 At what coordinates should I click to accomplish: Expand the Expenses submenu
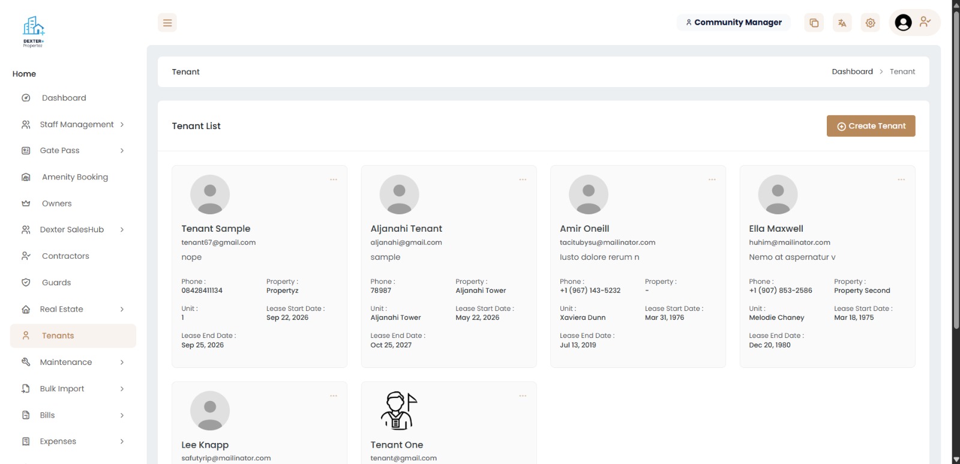coord(122,441)
